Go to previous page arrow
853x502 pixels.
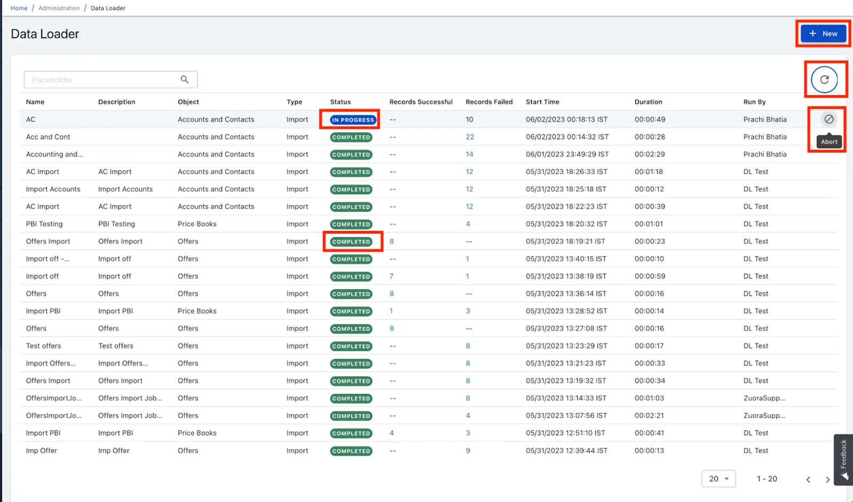808,479
